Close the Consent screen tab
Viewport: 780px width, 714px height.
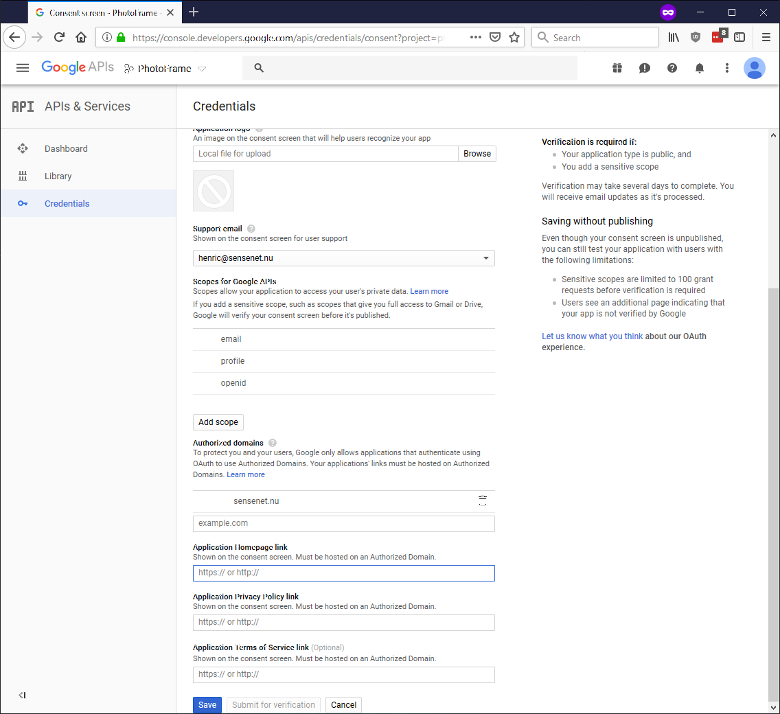pos(170,12)
